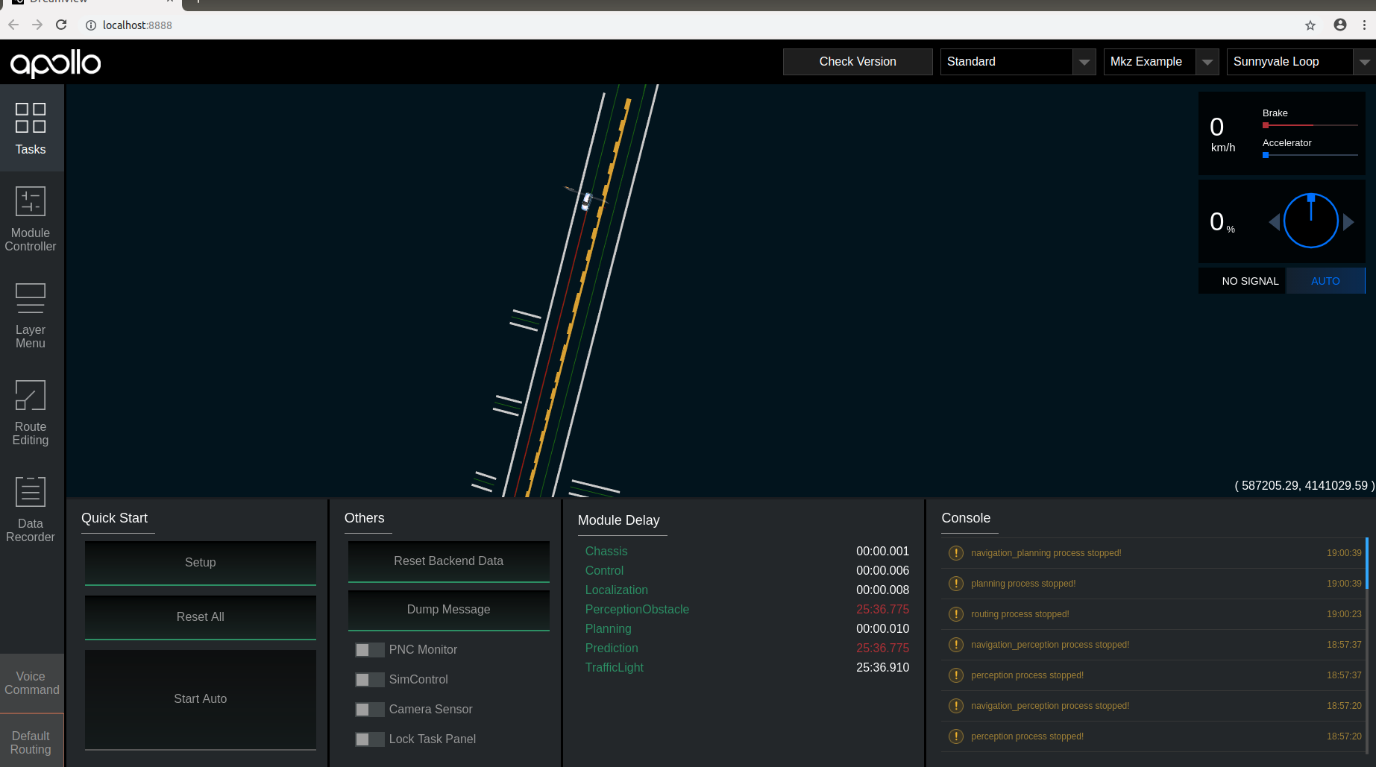Open the browser profile account icon
1376x767 pixels.
pos(1340,25)
